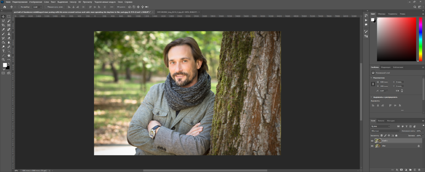Viewport: 425px width, 172px height.
Task: Select the Hand tool
Action: 9,55
